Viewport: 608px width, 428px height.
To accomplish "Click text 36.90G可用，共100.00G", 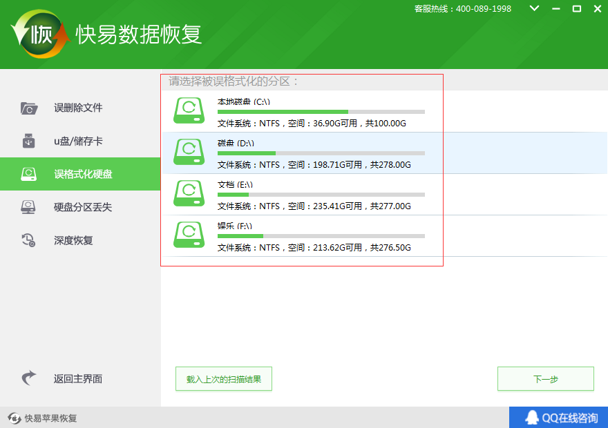I will [359, 124].
